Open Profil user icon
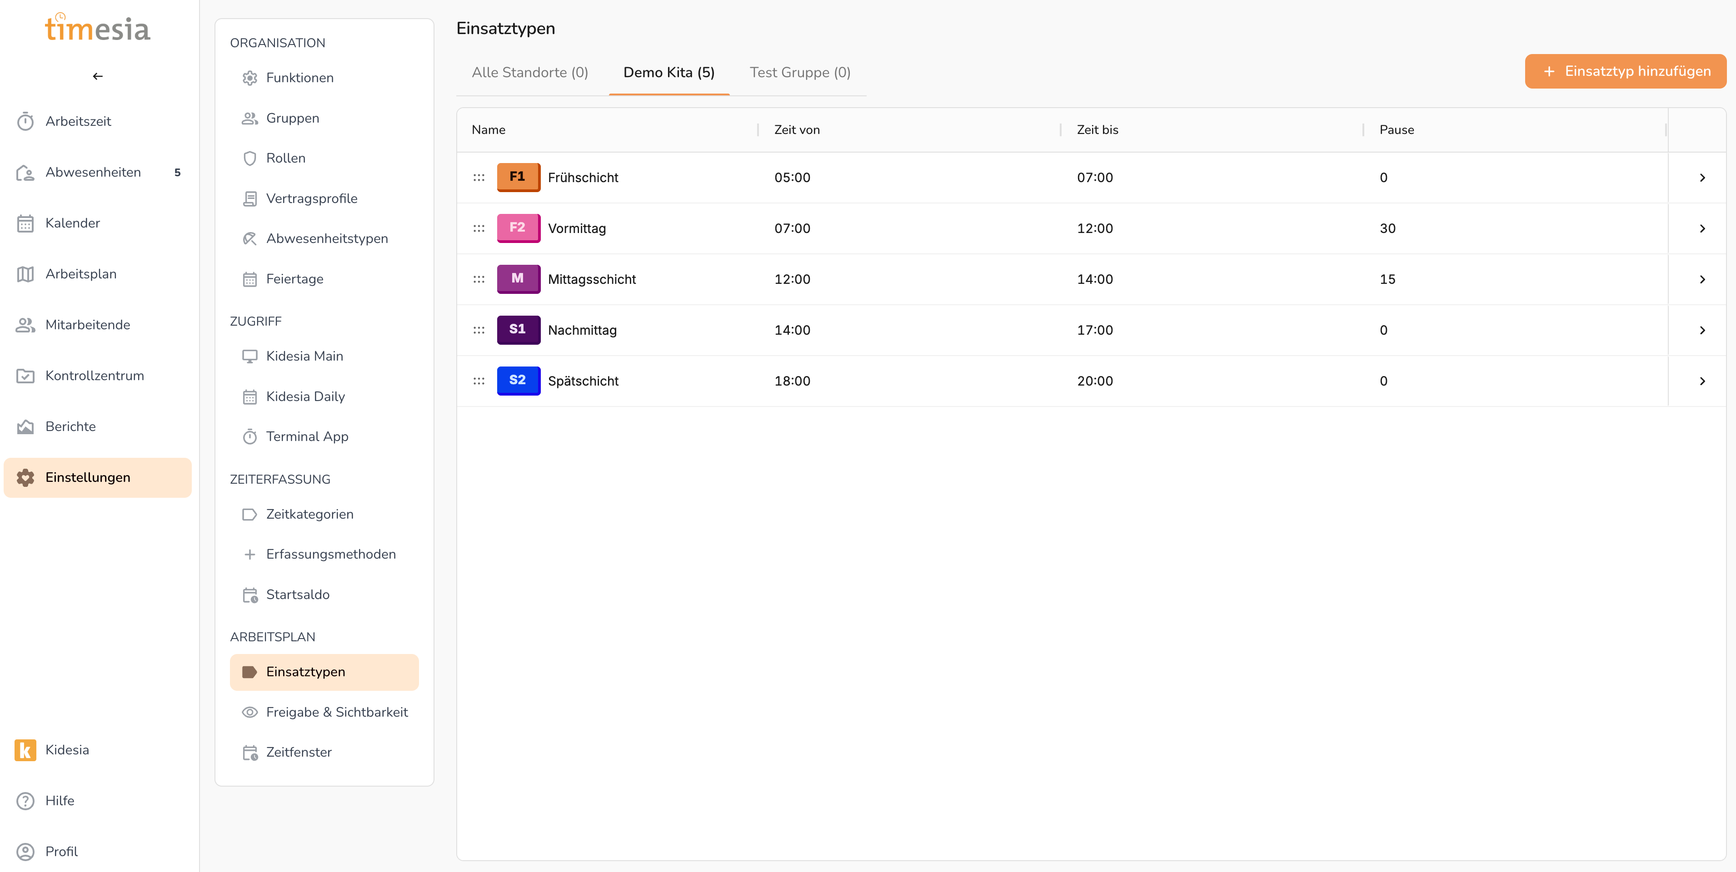Screen dimensions: 1736x872 click(25, 851)
